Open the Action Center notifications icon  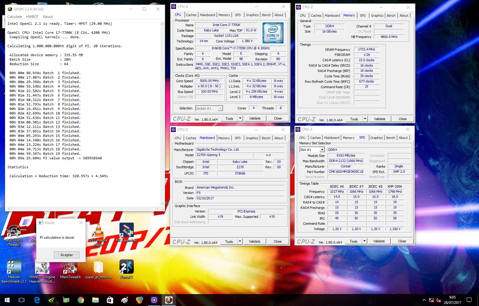click(x=469, y=300)
